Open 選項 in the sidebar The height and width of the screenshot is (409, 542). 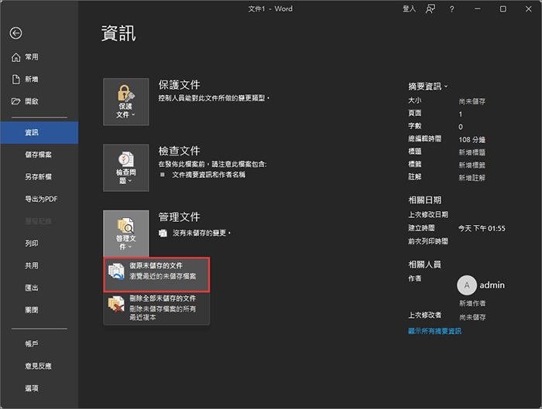(39, 388)
